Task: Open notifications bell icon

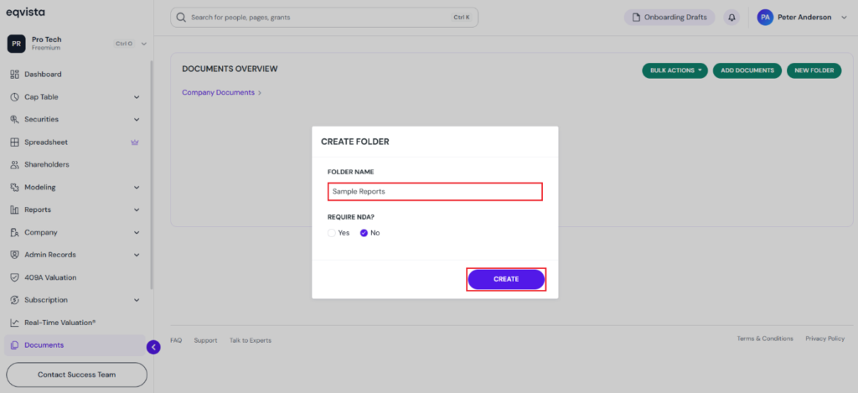Action: pos(731,18)
